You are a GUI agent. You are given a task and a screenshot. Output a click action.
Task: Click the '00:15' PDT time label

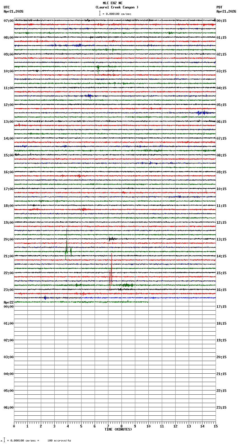pyautogui.click(x=221, y=21)
